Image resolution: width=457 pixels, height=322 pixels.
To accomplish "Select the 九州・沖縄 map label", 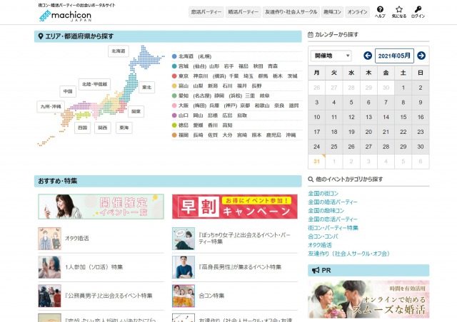I will coord(51,106).
